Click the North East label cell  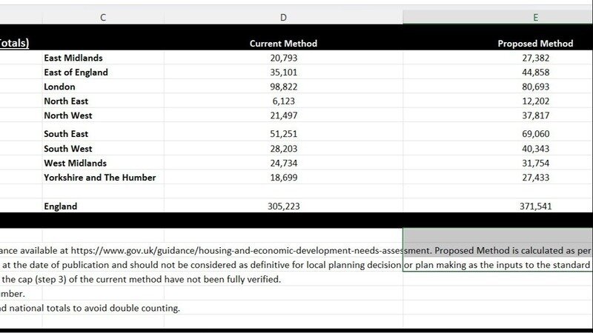pyautogui.click(x=68, y=101)
